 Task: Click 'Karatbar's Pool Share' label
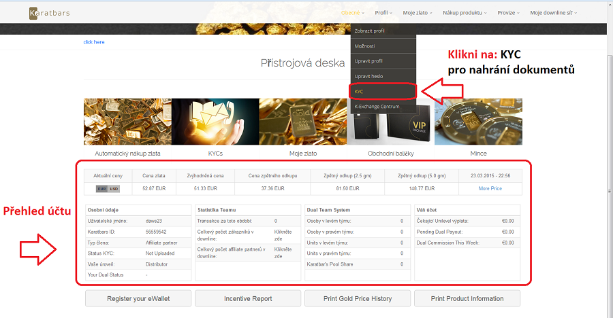(x=330, y=264)
